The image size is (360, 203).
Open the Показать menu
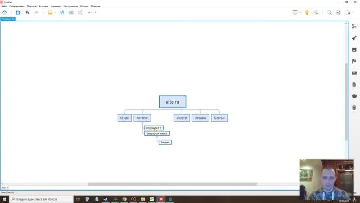pos(31,6)
